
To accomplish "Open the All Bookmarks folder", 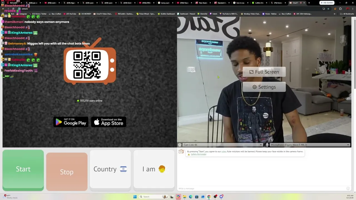I will point(347,14).
